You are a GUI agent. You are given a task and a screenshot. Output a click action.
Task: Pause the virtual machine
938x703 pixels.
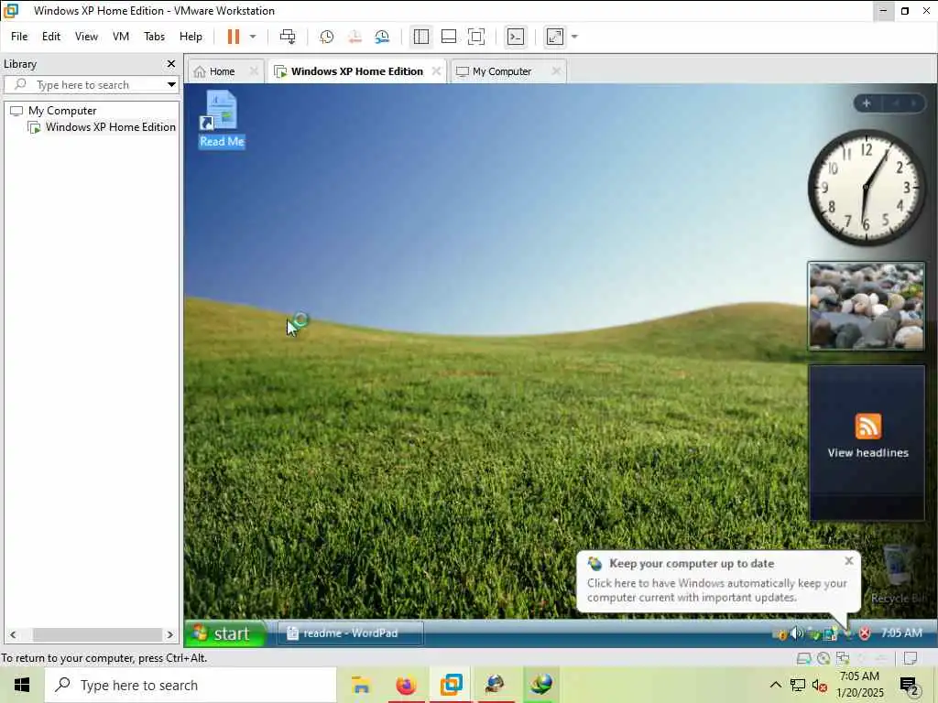coord(234,37)
